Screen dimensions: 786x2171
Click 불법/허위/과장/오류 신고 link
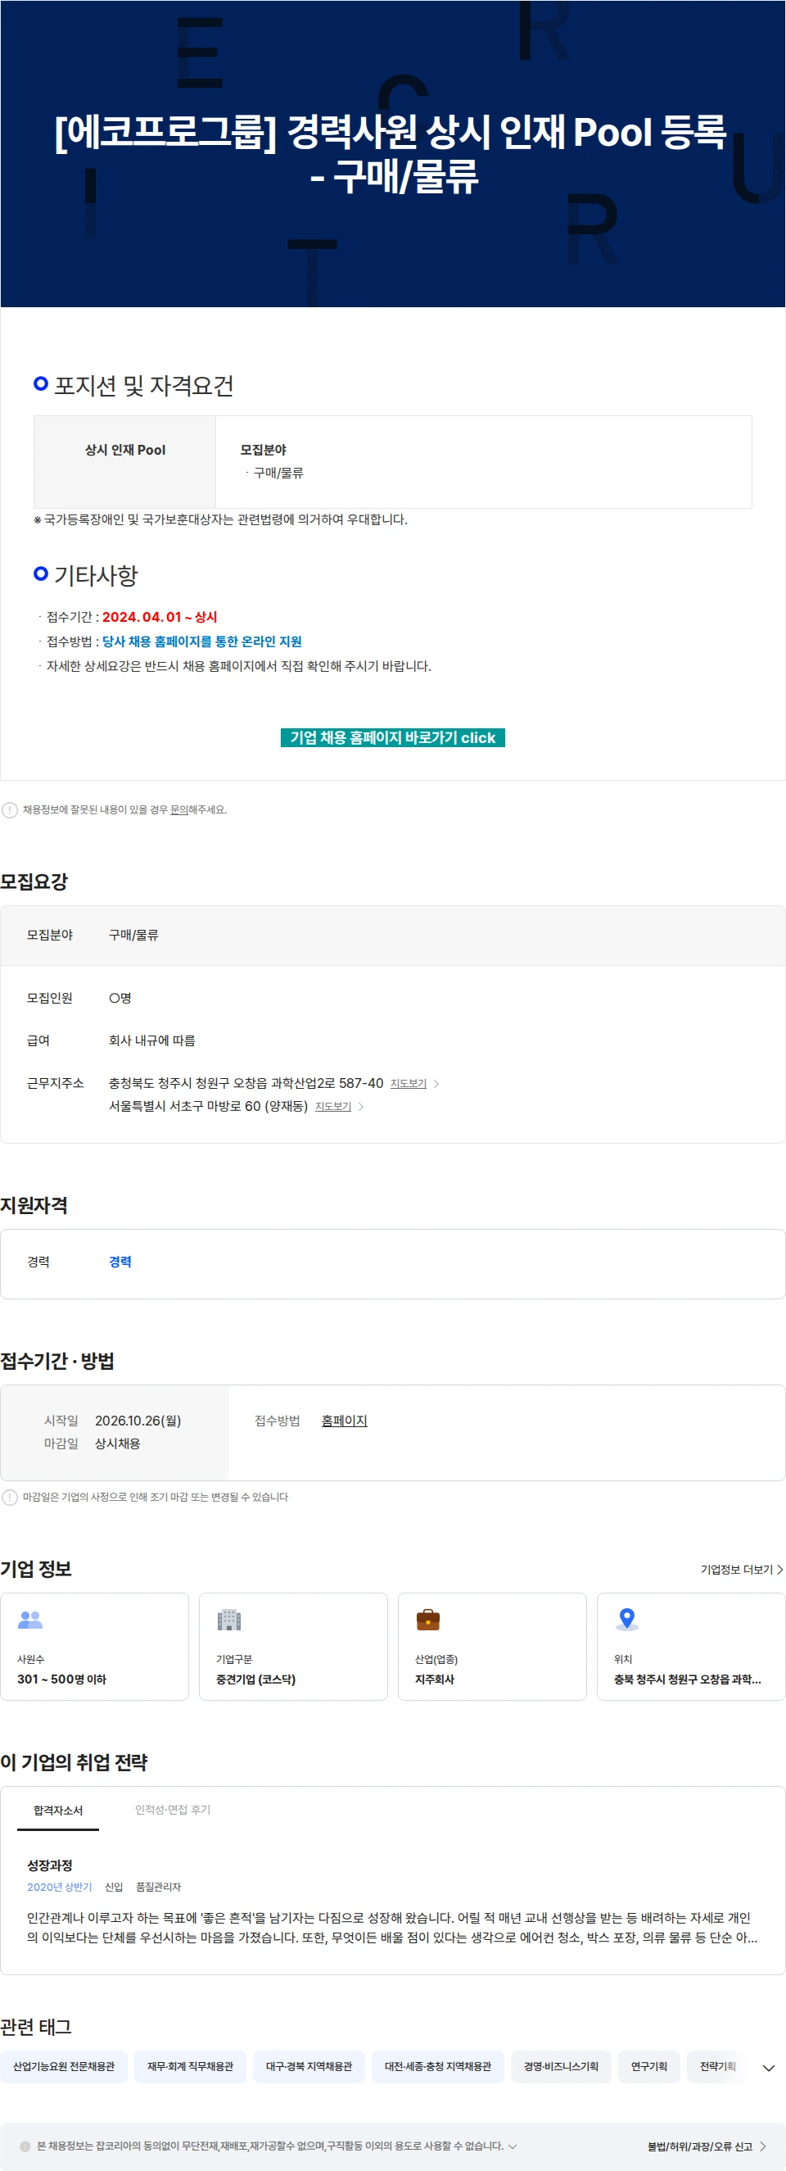click(700, 2146)
